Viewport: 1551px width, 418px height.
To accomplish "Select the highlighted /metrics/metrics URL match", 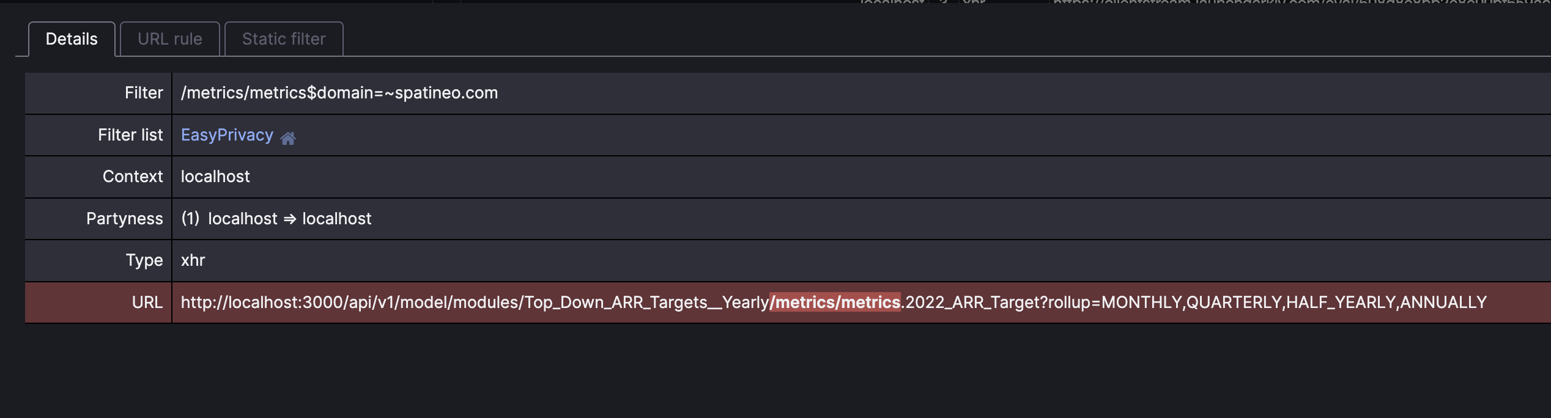I will coord(835,301).
